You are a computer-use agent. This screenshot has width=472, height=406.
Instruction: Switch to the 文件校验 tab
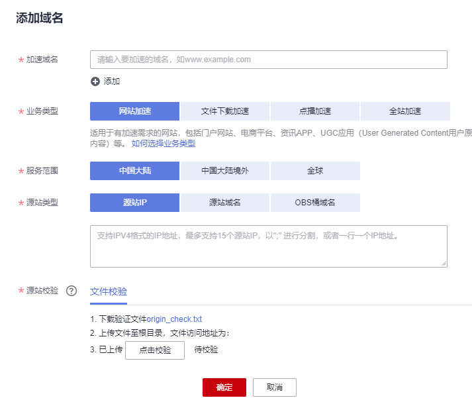[x=109, y=291]
